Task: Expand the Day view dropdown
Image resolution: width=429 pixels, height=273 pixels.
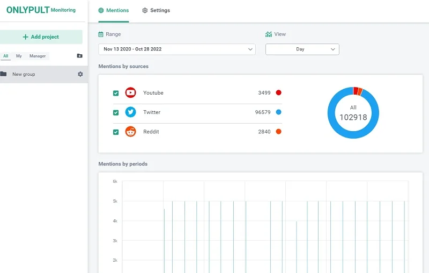Action: [302, 49]
